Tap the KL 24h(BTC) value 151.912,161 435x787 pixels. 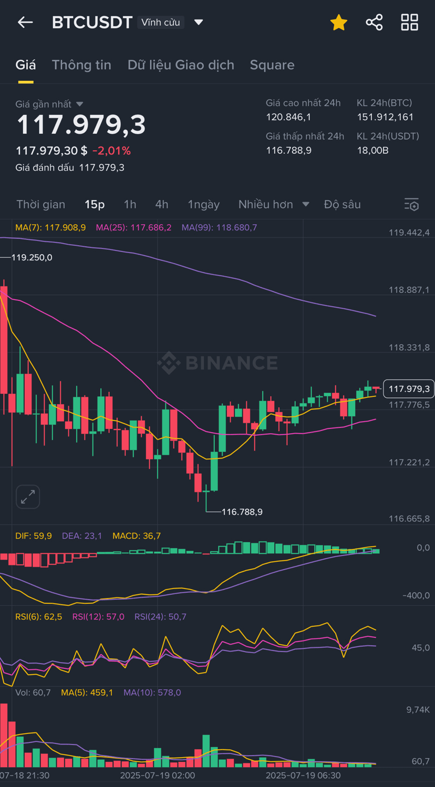point(385,117)
